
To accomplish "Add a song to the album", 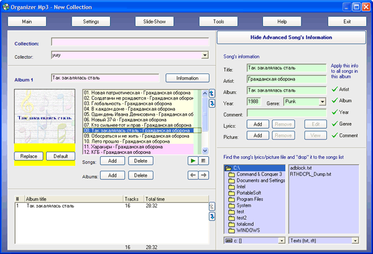I will point(113,161).
